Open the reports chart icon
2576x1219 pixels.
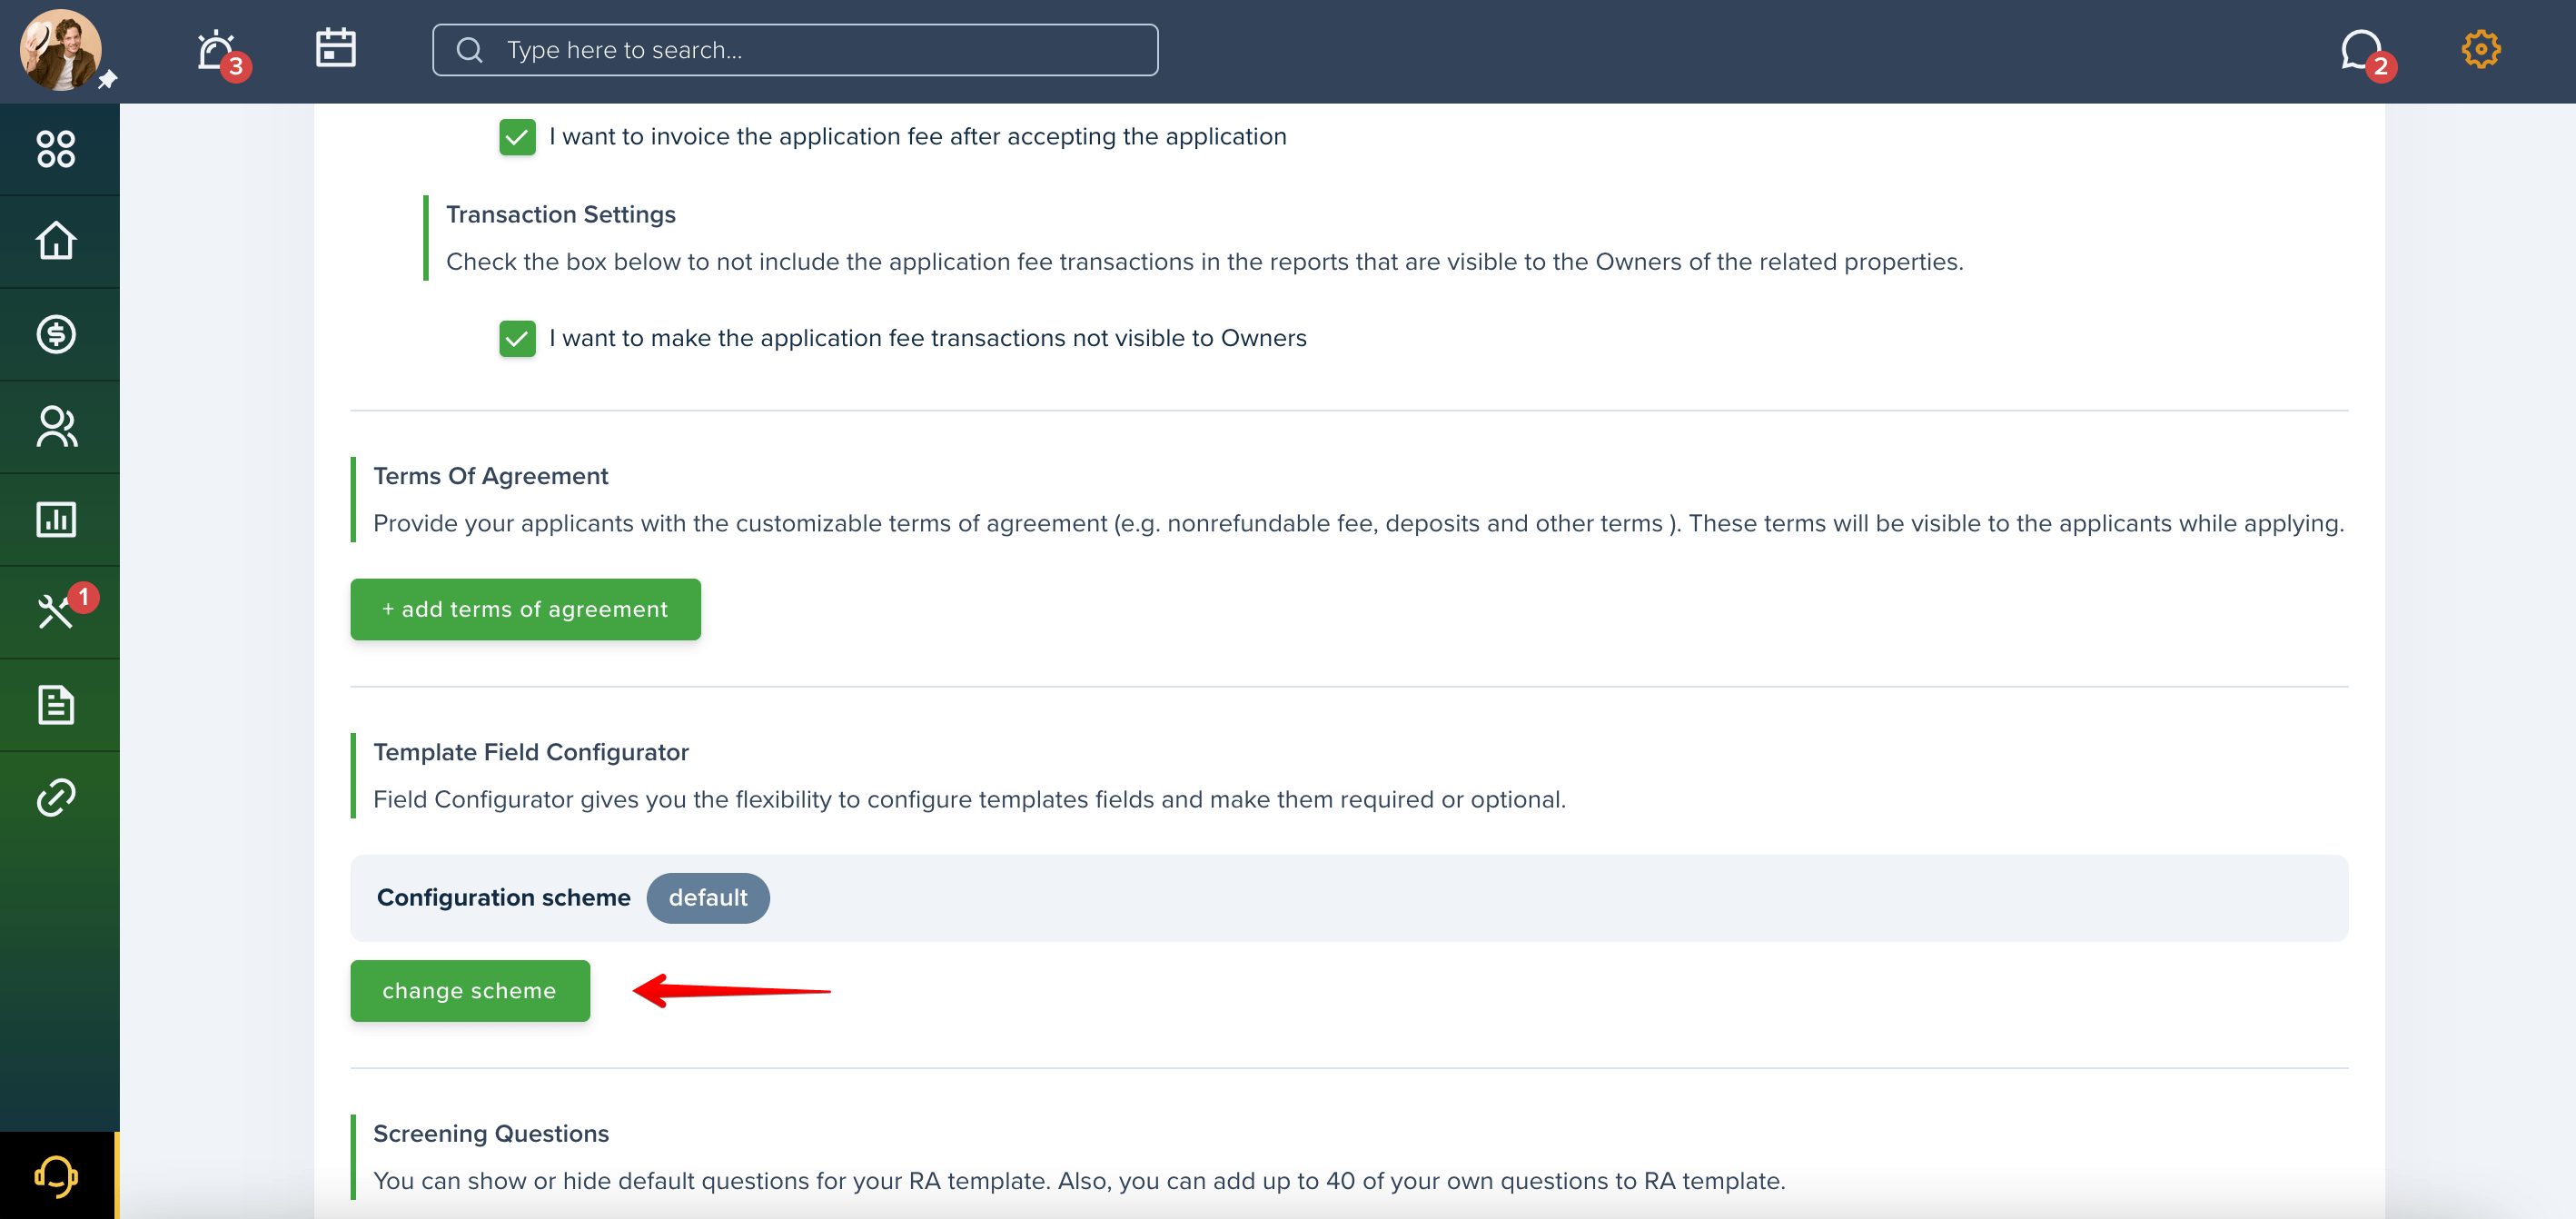coord(56,519)
